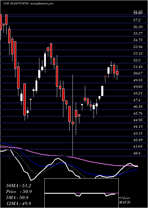Select the Price : 50.9 readout
Viewport: 148px width, 208px height.
point(19,192)
